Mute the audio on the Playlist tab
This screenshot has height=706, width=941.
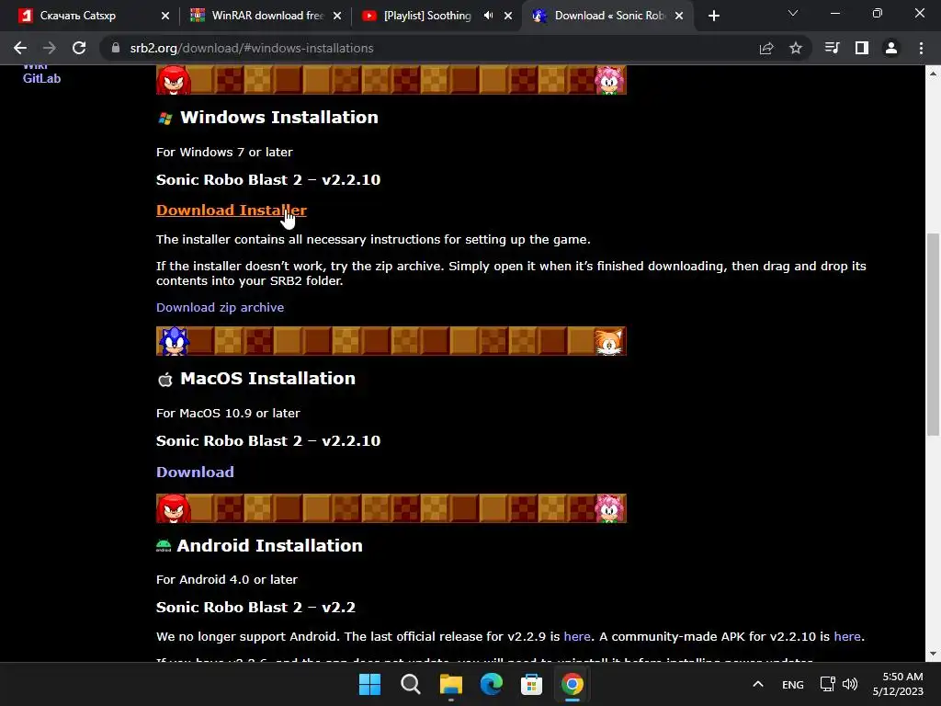click(x=489, y=16)
